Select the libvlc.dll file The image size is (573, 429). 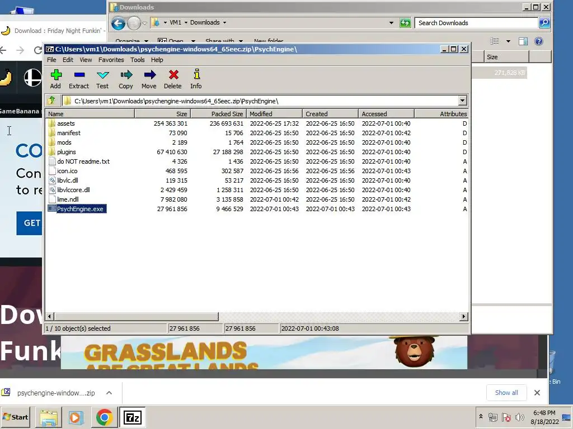coord(68,180)
